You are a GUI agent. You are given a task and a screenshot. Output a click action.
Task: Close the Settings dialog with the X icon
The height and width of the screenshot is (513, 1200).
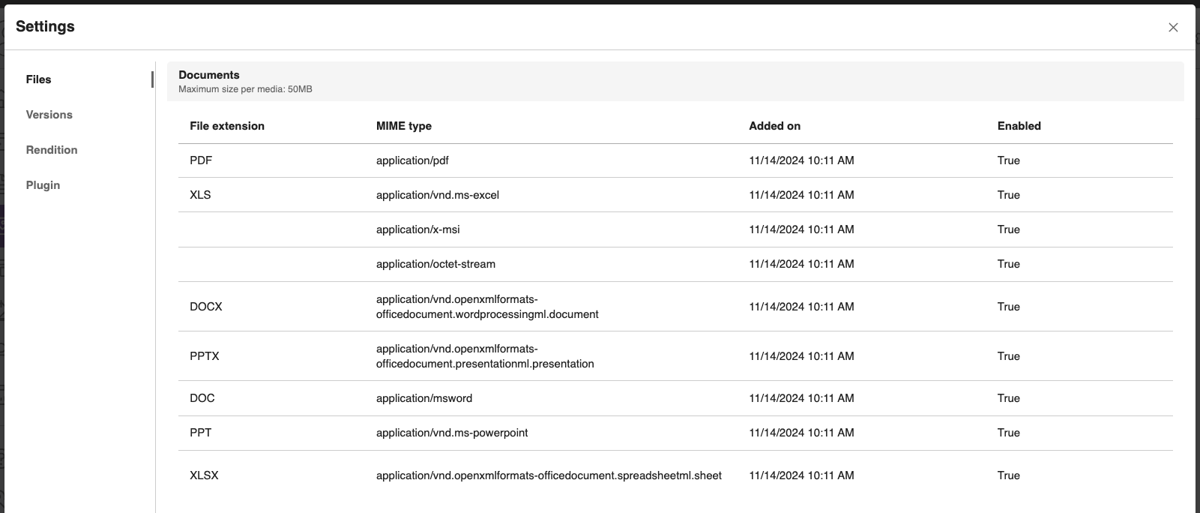(x=1173, y=28)
